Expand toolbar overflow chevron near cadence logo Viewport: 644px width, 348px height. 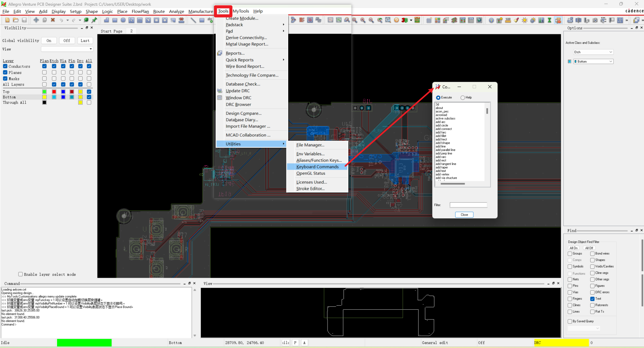click(643, 20)
